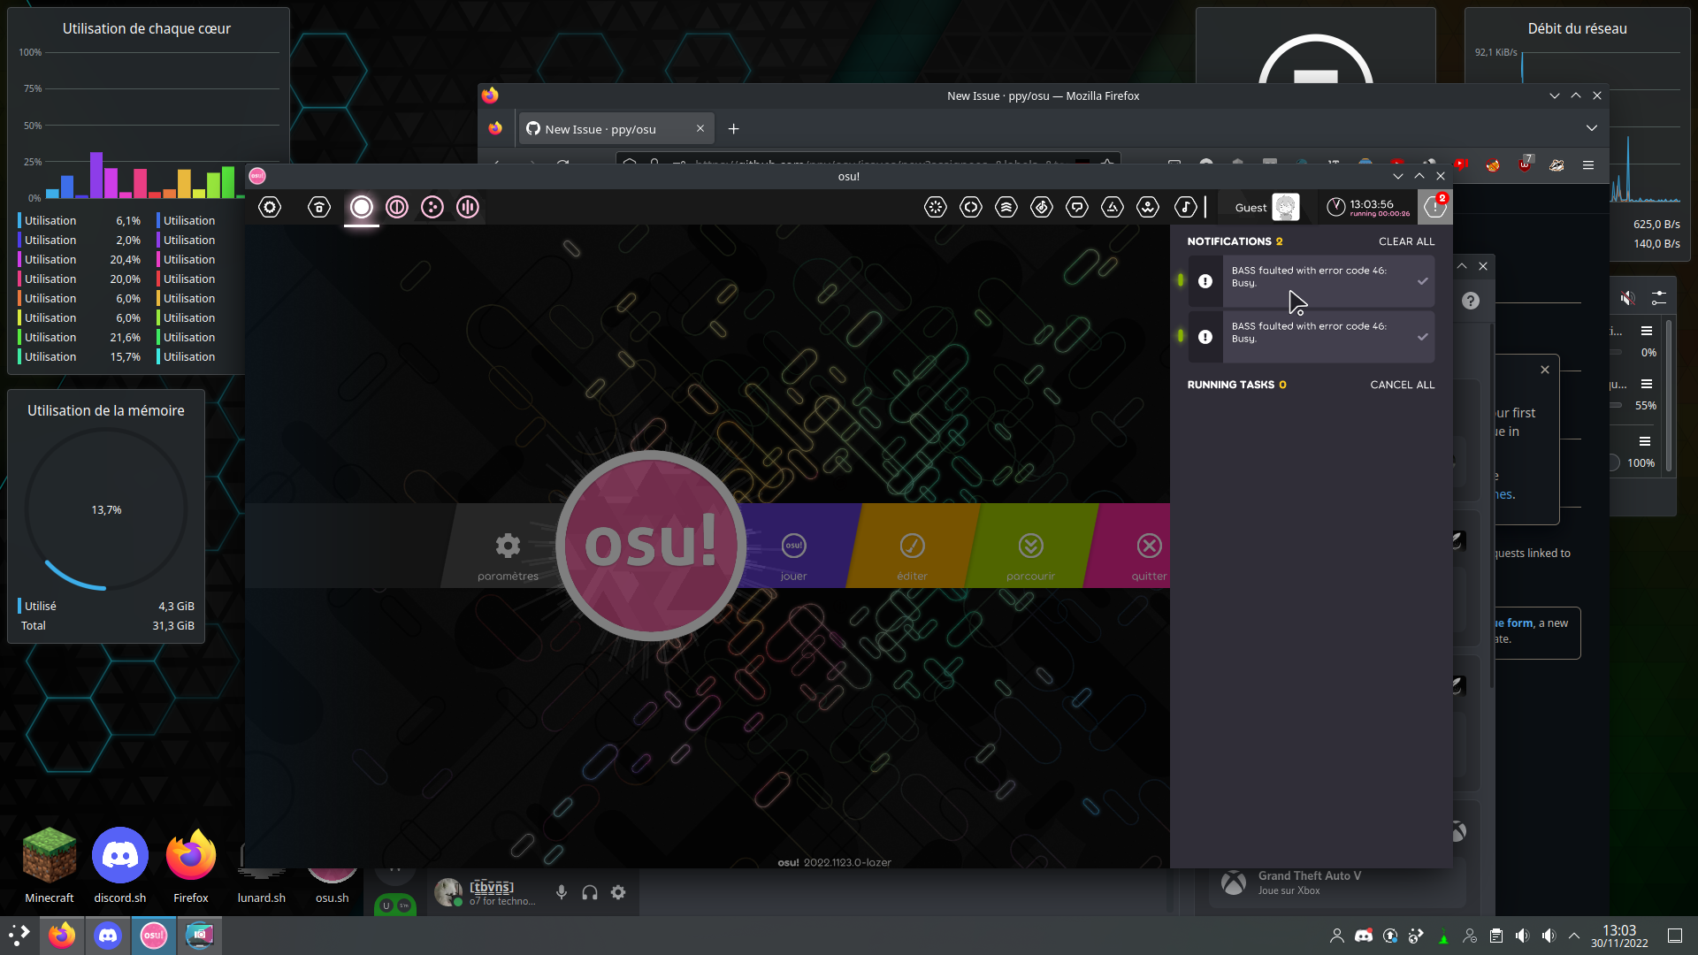Mute the Discord microphone
This screenshot has width=1698, height=955.
562,892
